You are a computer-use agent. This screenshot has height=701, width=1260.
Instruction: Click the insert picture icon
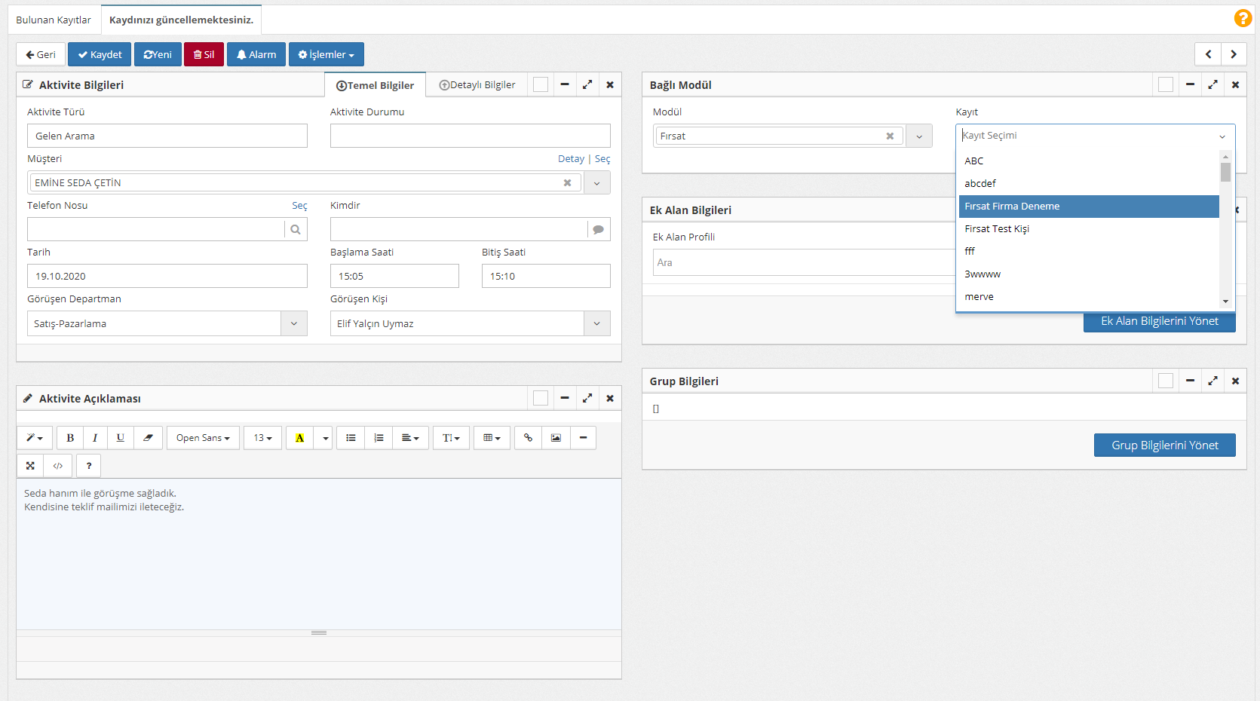point(556,438)
